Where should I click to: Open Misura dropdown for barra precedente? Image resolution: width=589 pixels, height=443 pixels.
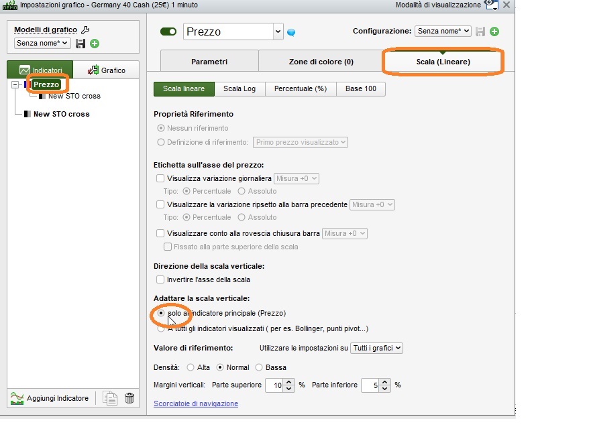point(372,204)
